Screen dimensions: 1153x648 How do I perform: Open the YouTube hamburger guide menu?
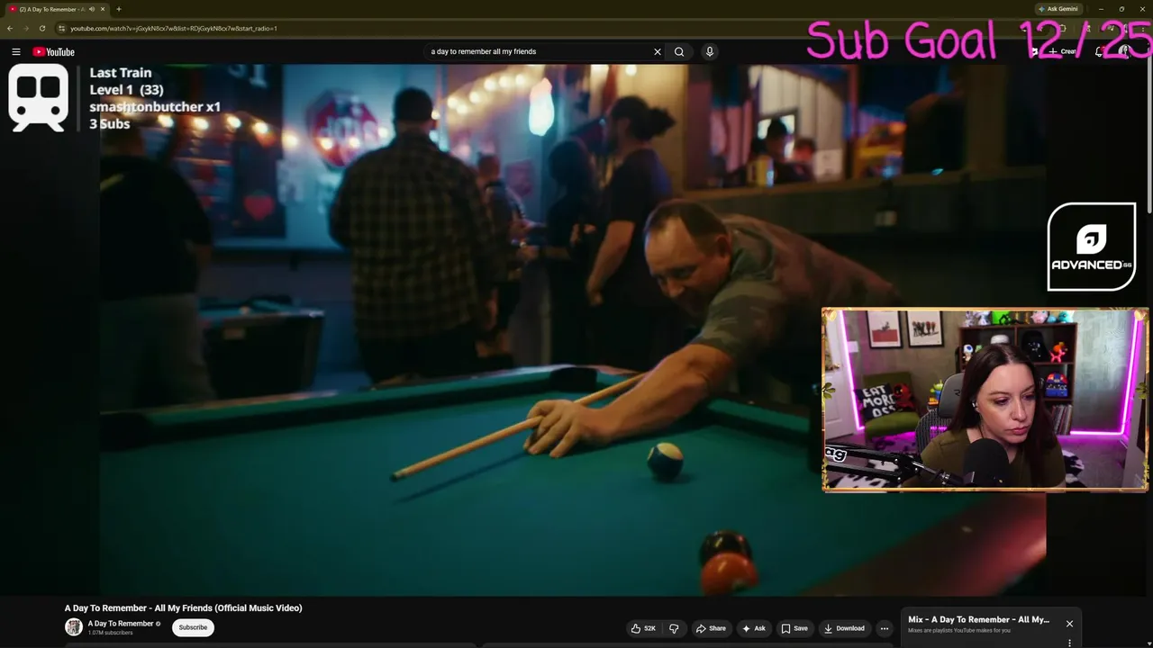click(15, 52)
